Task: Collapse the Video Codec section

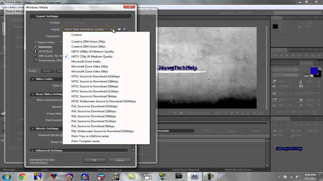Action: tap(33, 79)
